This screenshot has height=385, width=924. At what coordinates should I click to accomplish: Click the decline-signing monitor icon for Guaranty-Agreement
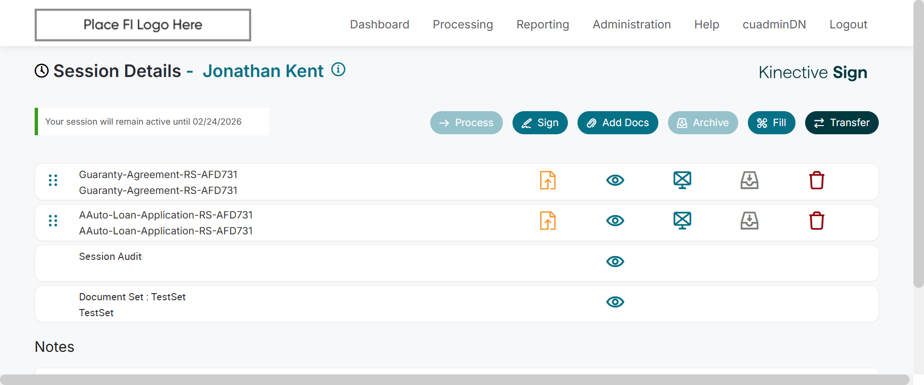682,180
